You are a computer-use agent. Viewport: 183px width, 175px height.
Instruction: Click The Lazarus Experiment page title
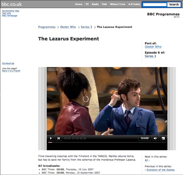[x=68, y=39]
